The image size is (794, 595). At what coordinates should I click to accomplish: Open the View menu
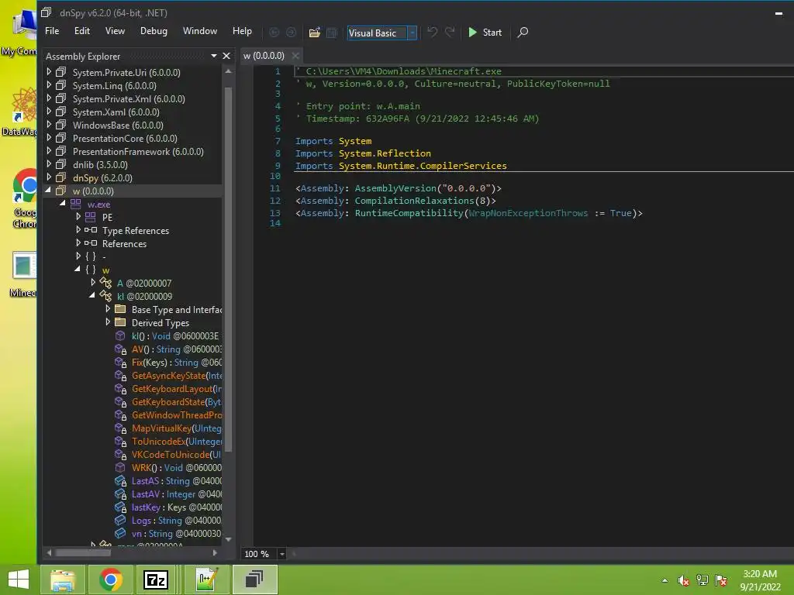(x=115, y=31)
